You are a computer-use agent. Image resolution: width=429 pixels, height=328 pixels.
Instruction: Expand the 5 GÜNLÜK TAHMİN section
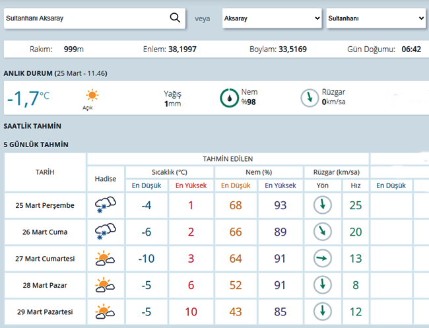pos(36,144)
